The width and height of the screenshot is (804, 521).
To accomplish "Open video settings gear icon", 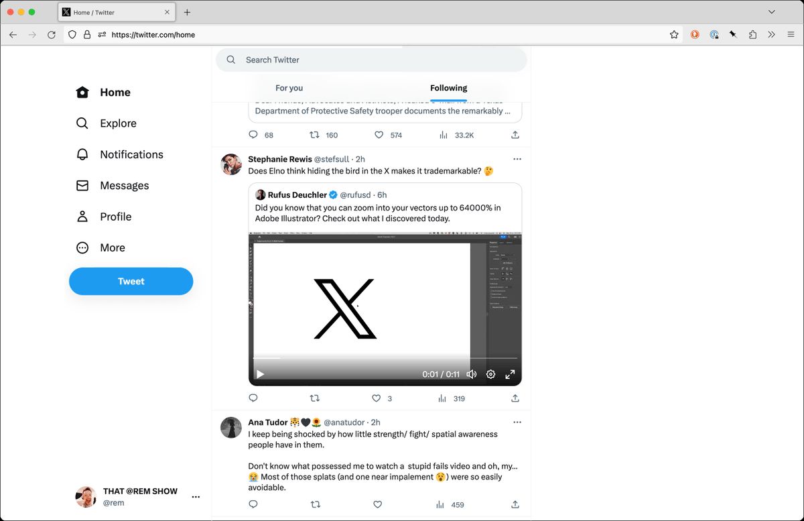I will (490, 374).
